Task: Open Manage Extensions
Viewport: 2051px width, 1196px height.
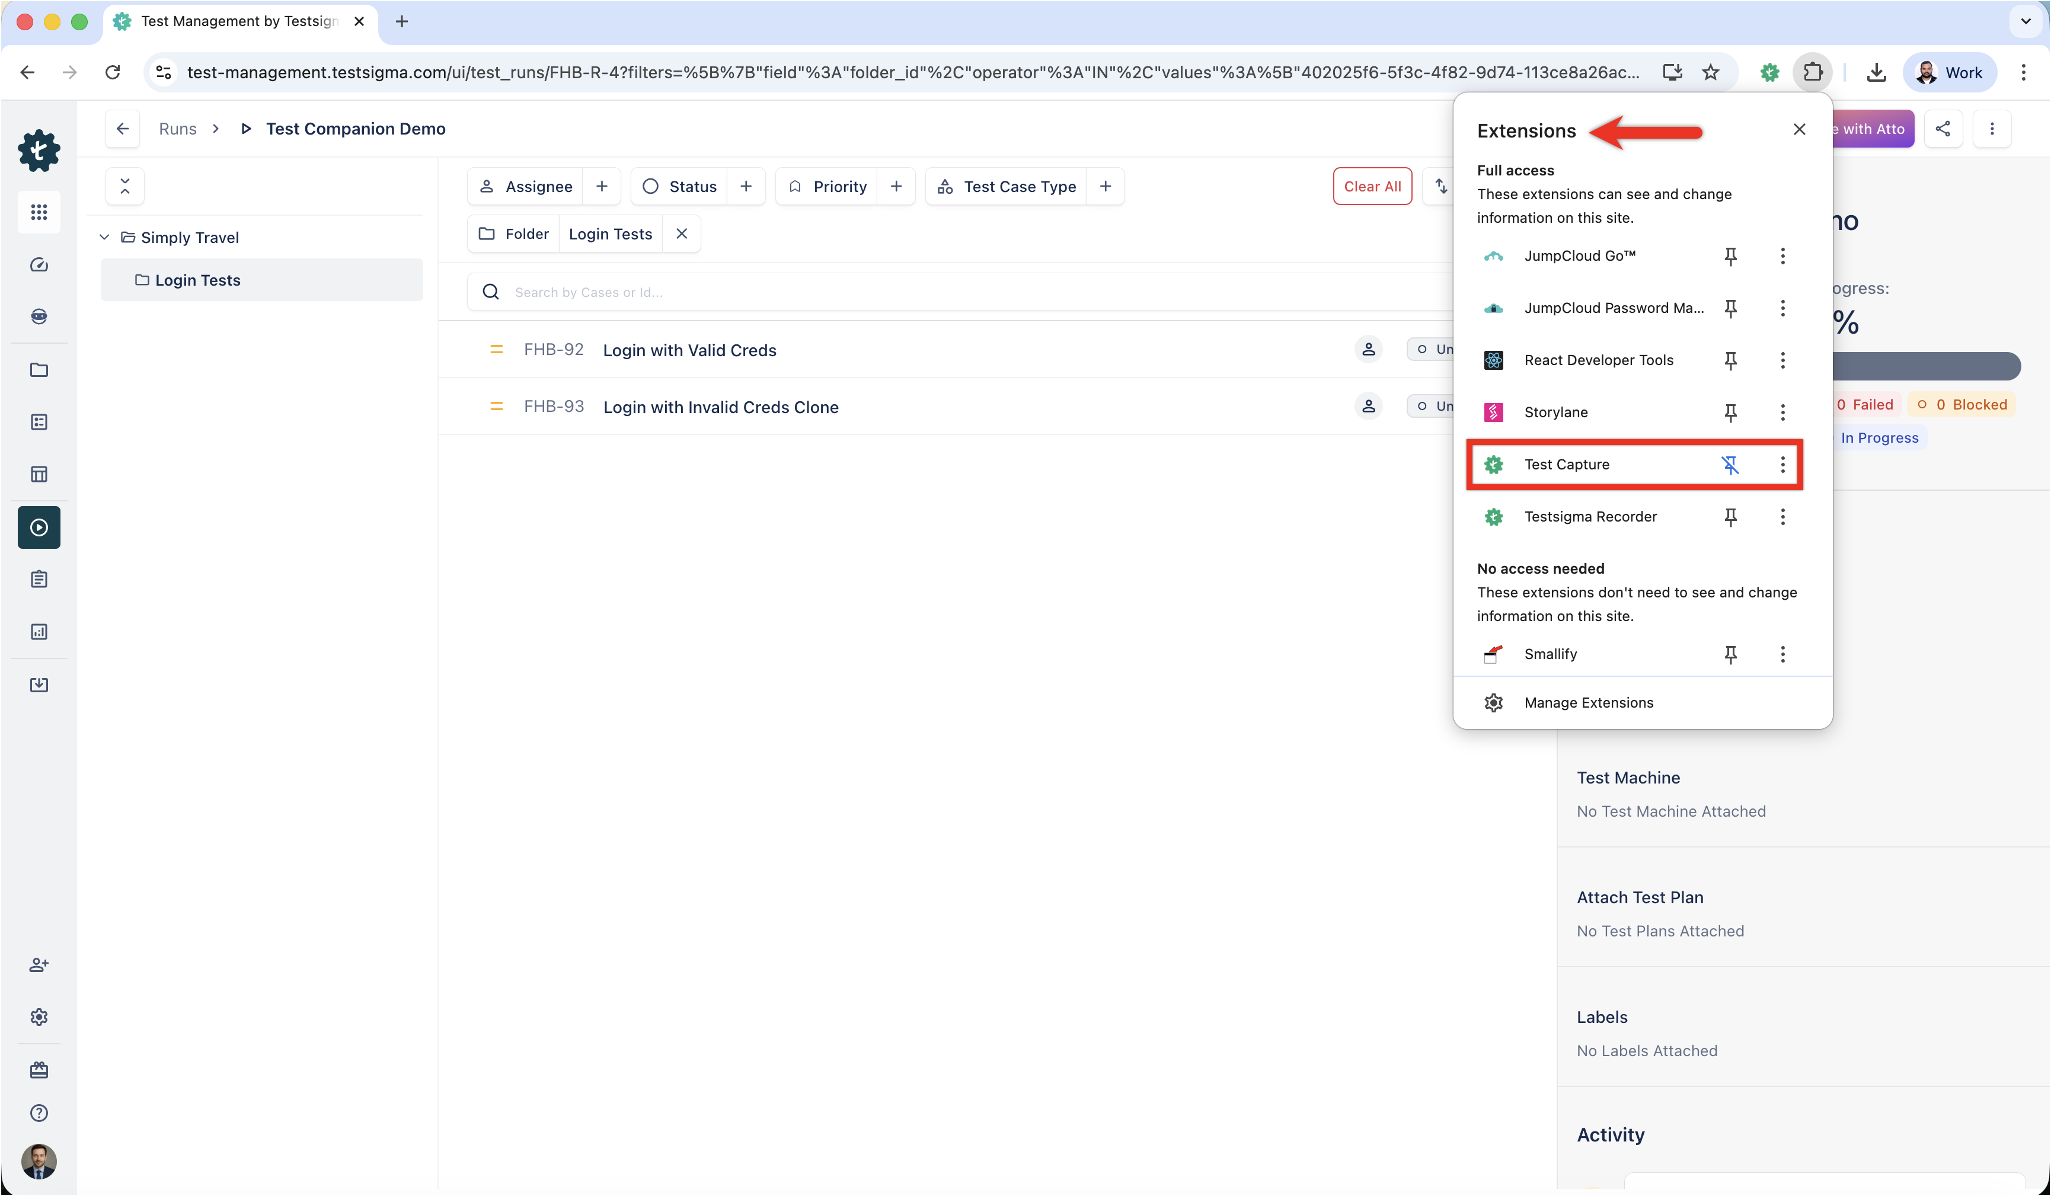Action: click(1588, 702)
